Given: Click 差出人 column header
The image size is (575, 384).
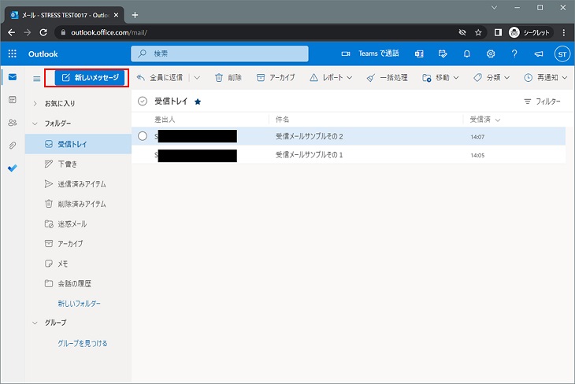Looking at the screenshot, I should tap(165, 120).
